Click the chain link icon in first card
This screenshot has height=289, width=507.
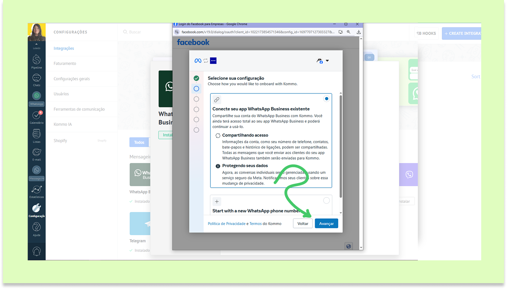pos(217,100)
